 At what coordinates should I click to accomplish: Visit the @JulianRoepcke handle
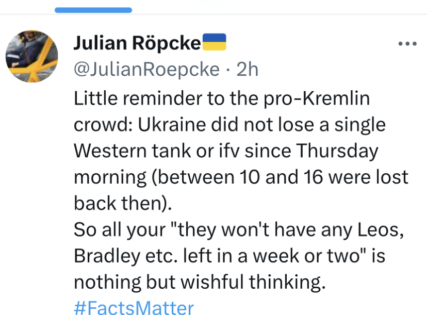147,69
